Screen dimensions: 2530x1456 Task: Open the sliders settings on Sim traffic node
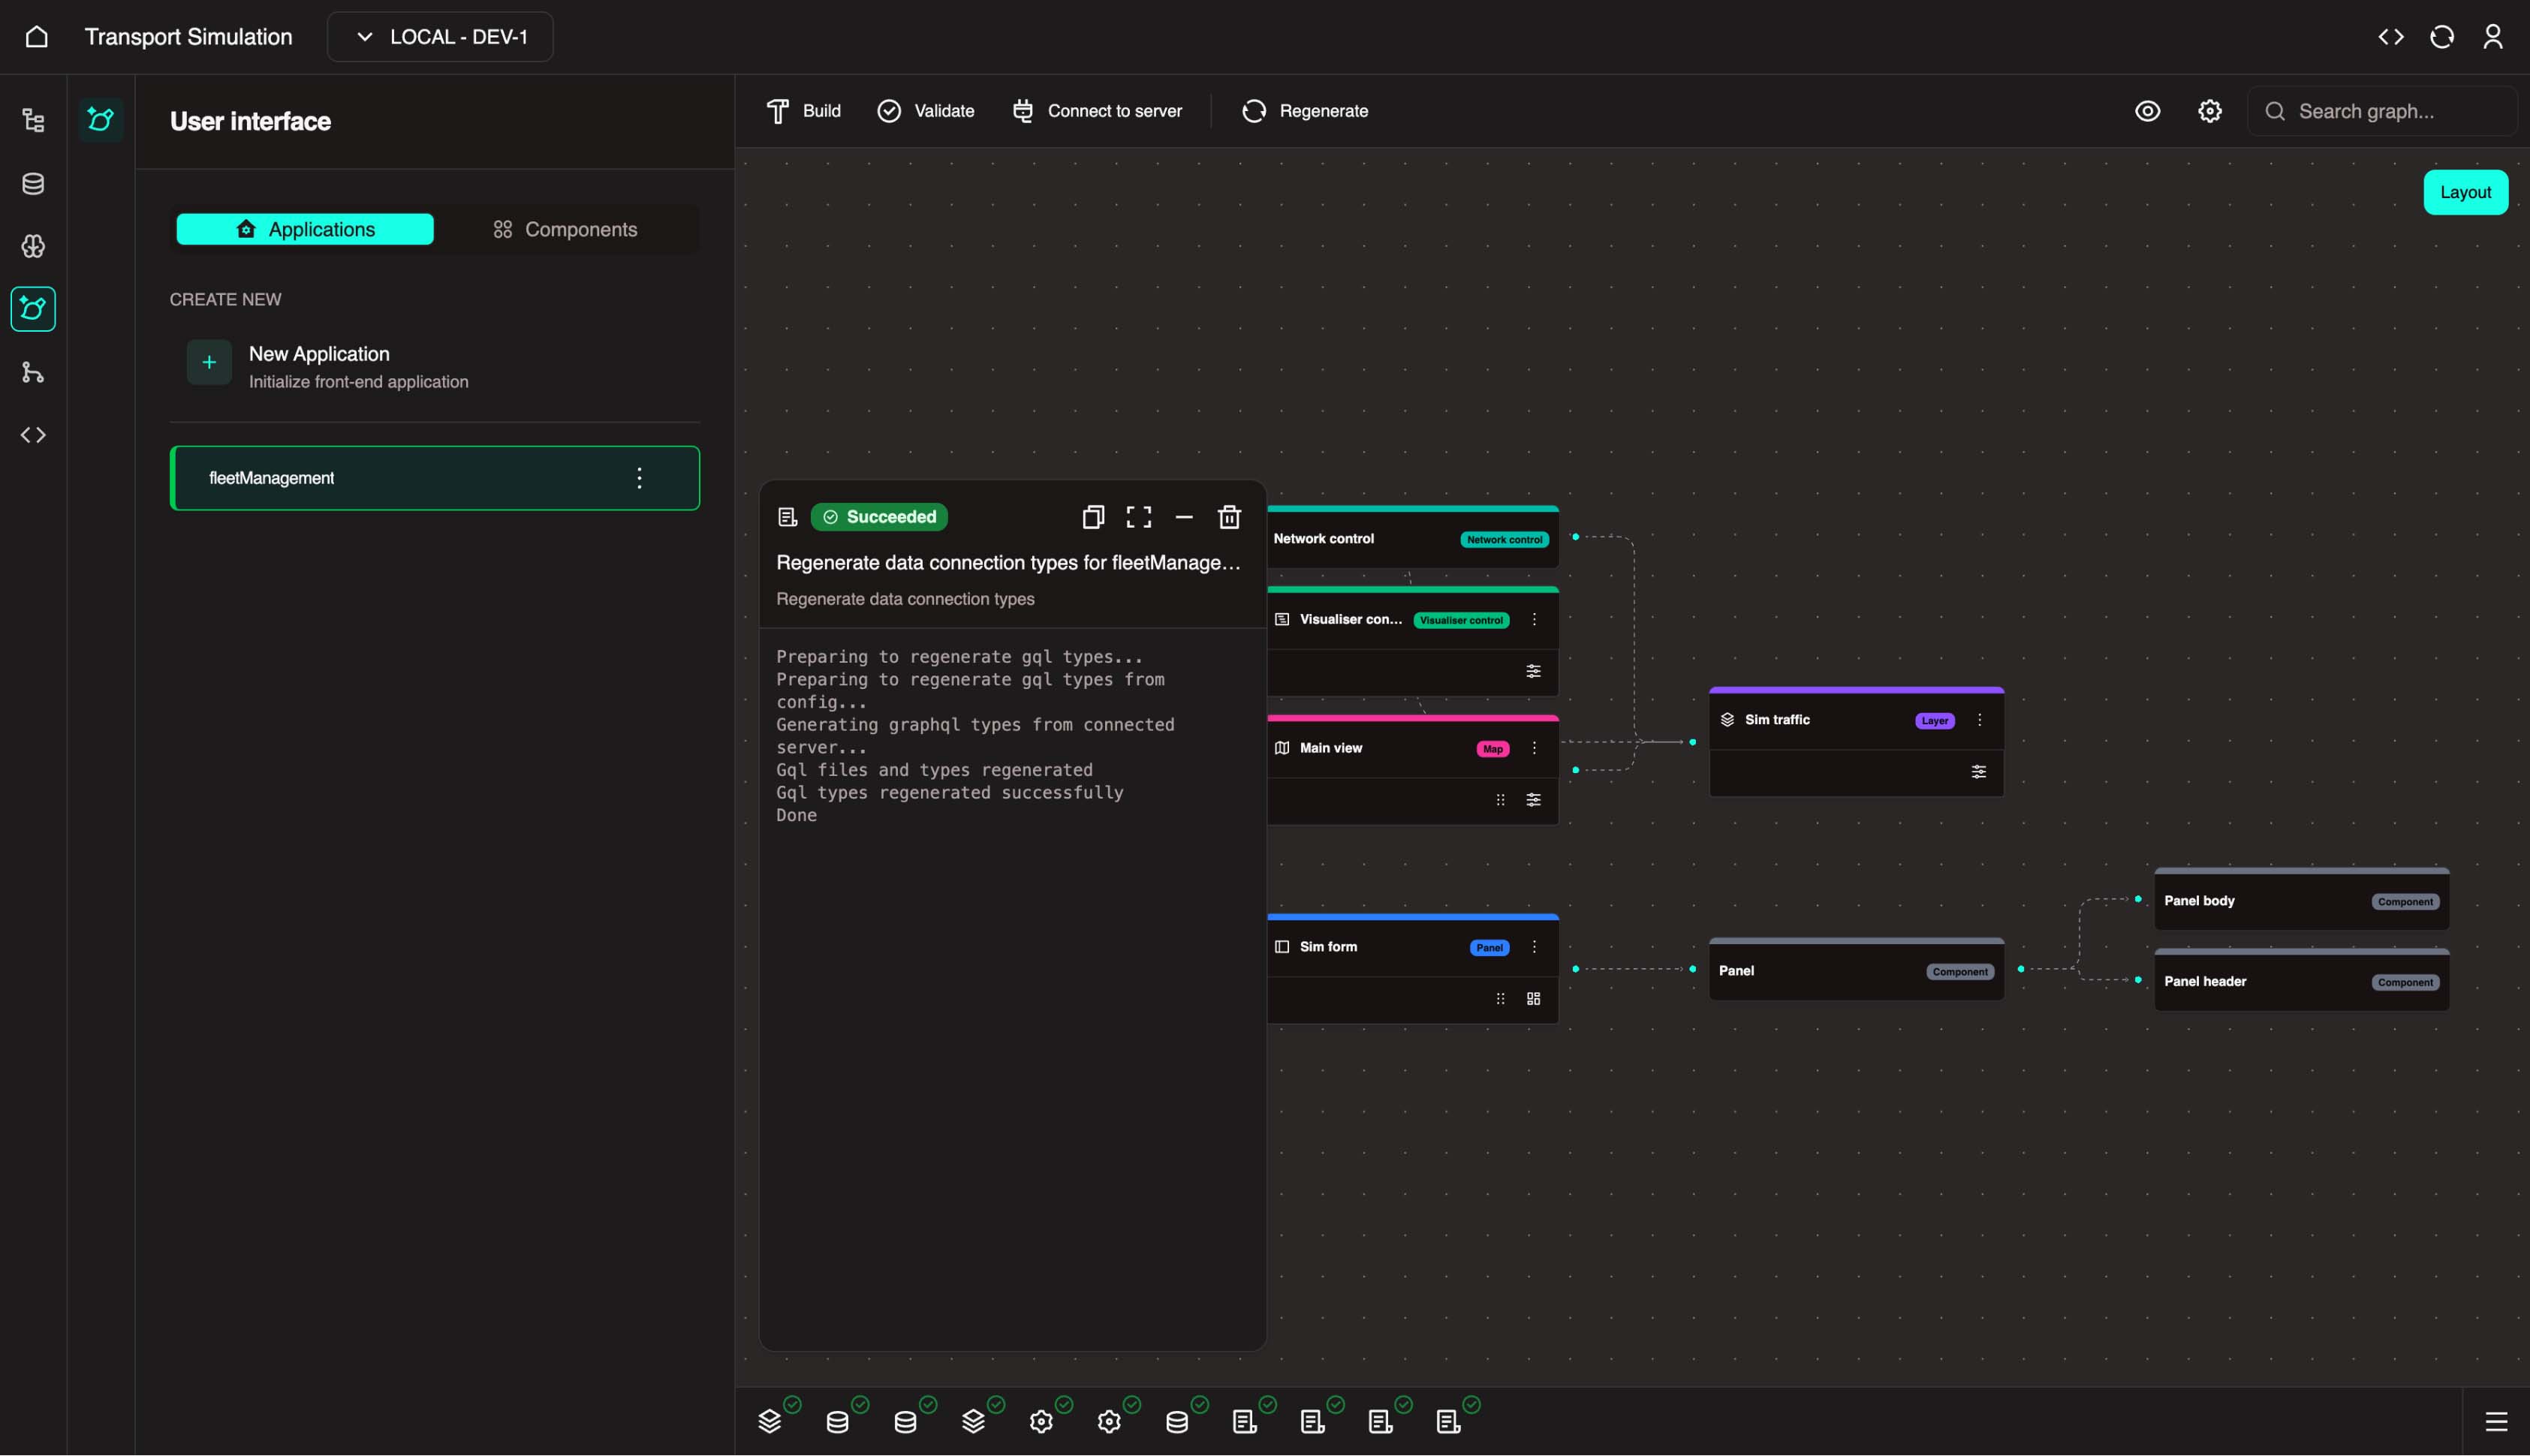pyautogui.click(x=1978, y=772)
